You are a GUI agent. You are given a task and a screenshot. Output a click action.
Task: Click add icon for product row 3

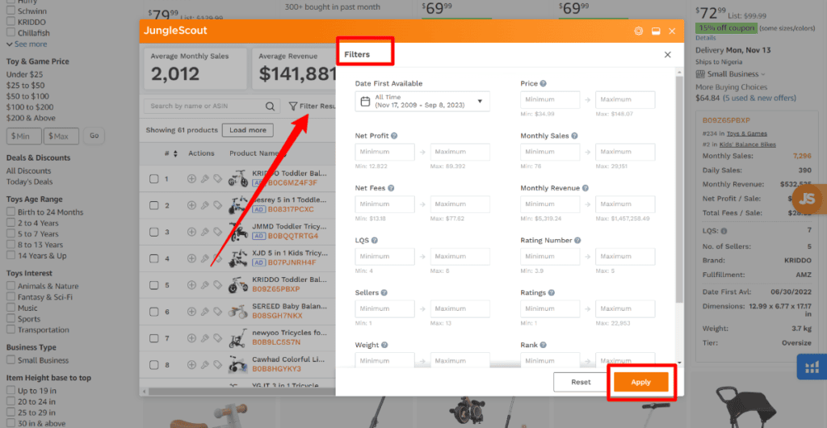pos(191,232)
